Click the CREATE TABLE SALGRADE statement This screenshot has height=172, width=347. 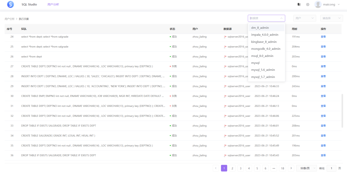(58, 135)
